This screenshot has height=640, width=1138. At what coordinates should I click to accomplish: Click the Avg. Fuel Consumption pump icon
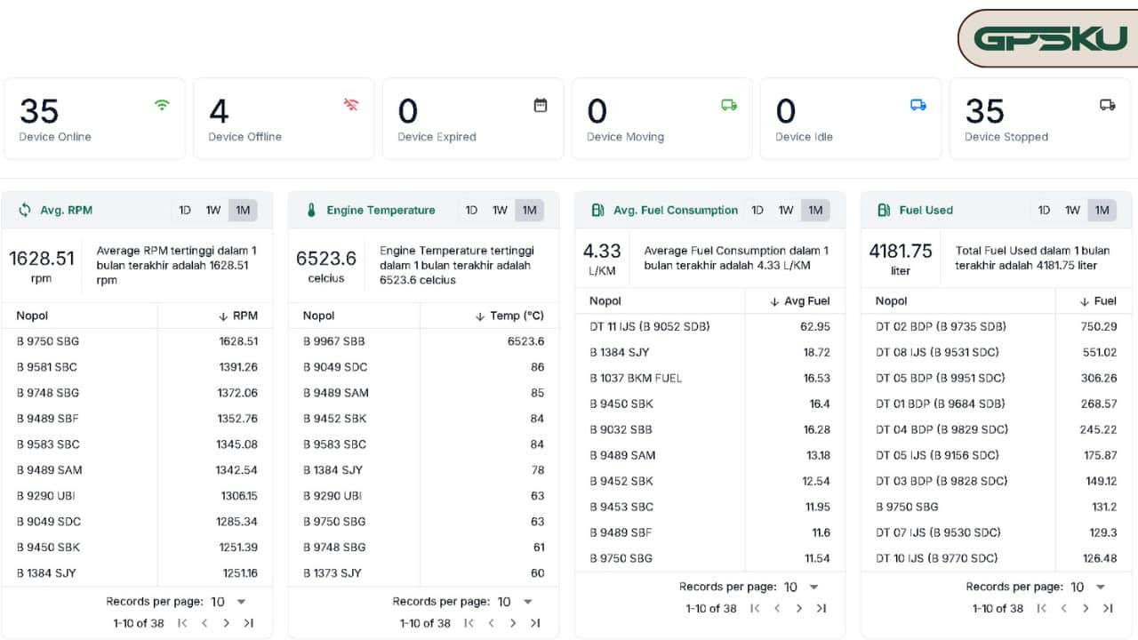597,211
